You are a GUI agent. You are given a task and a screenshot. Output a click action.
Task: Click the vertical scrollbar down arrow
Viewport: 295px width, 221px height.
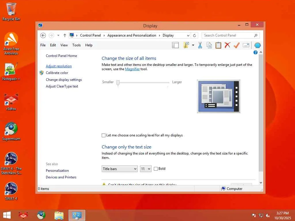click(x=261, y=182)
